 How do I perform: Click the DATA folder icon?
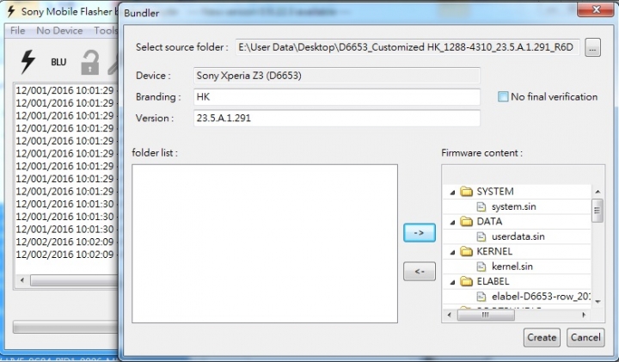467,222
